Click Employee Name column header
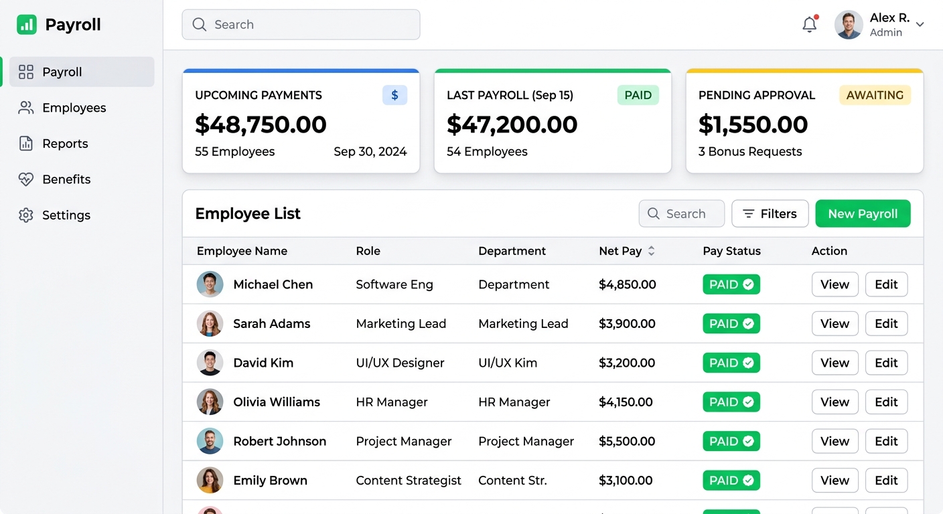The height and width of the screenshot is (514, 943). tap(242, 251)
